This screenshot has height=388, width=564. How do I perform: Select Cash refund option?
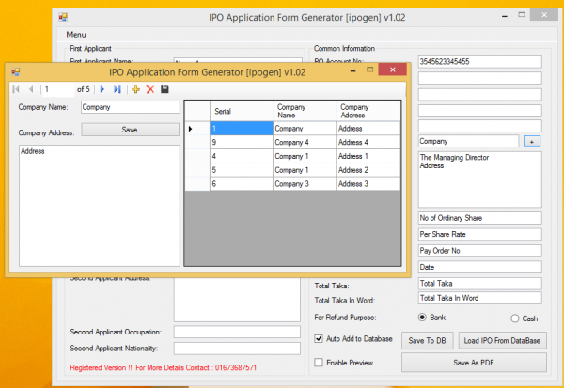click(515, 318)
